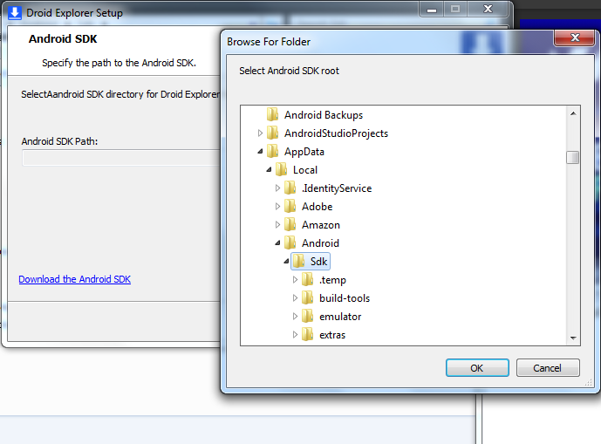This screenshot has height=444, width=601.
Task: Click the AppData folder icon
Action: [x=272, y=152]
